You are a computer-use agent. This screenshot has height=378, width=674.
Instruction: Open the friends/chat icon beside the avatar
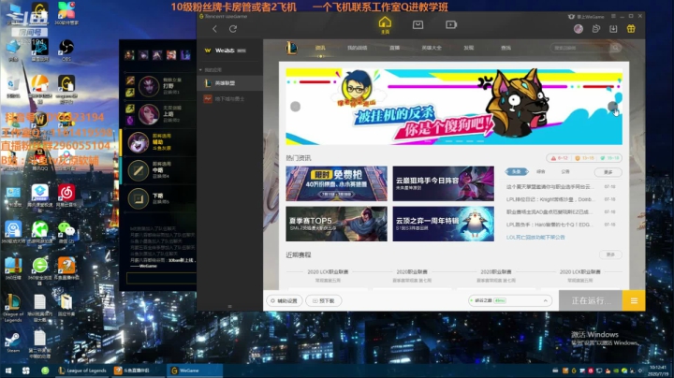596,29
